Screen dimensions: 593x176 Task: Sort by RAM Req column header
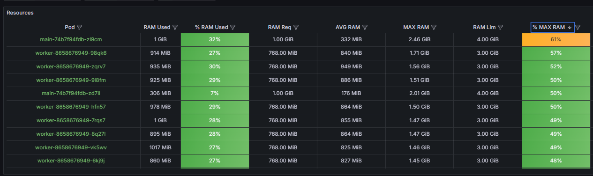point(280,28)
